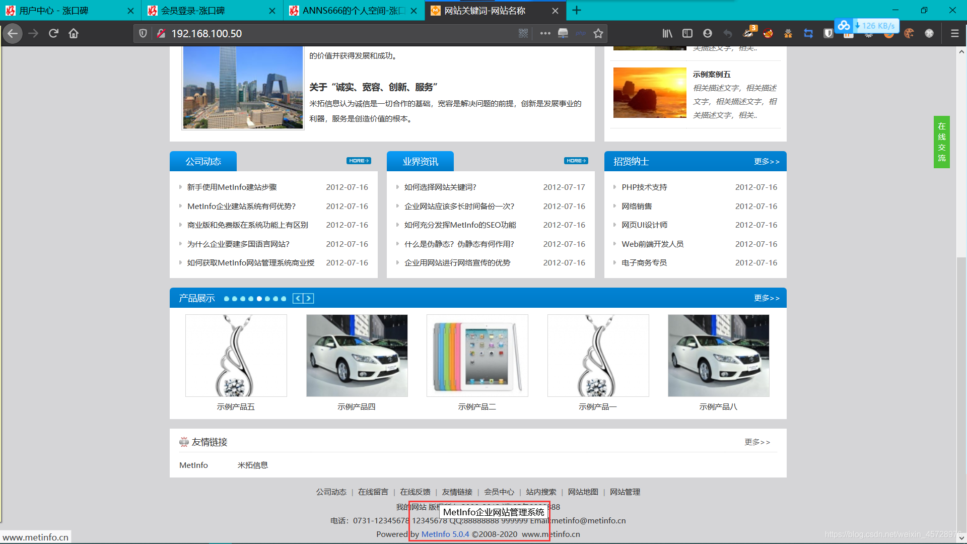Click the address bar URL 192.168.100.50

206,33
